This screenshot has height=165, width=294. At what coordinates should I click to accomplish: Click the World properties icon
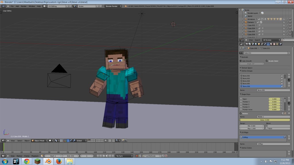point(256,44)
